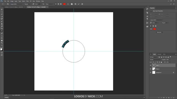Switch to the Paths tab
The height and width of the screenshot is (99, 177).
click(x=164, y=54)
